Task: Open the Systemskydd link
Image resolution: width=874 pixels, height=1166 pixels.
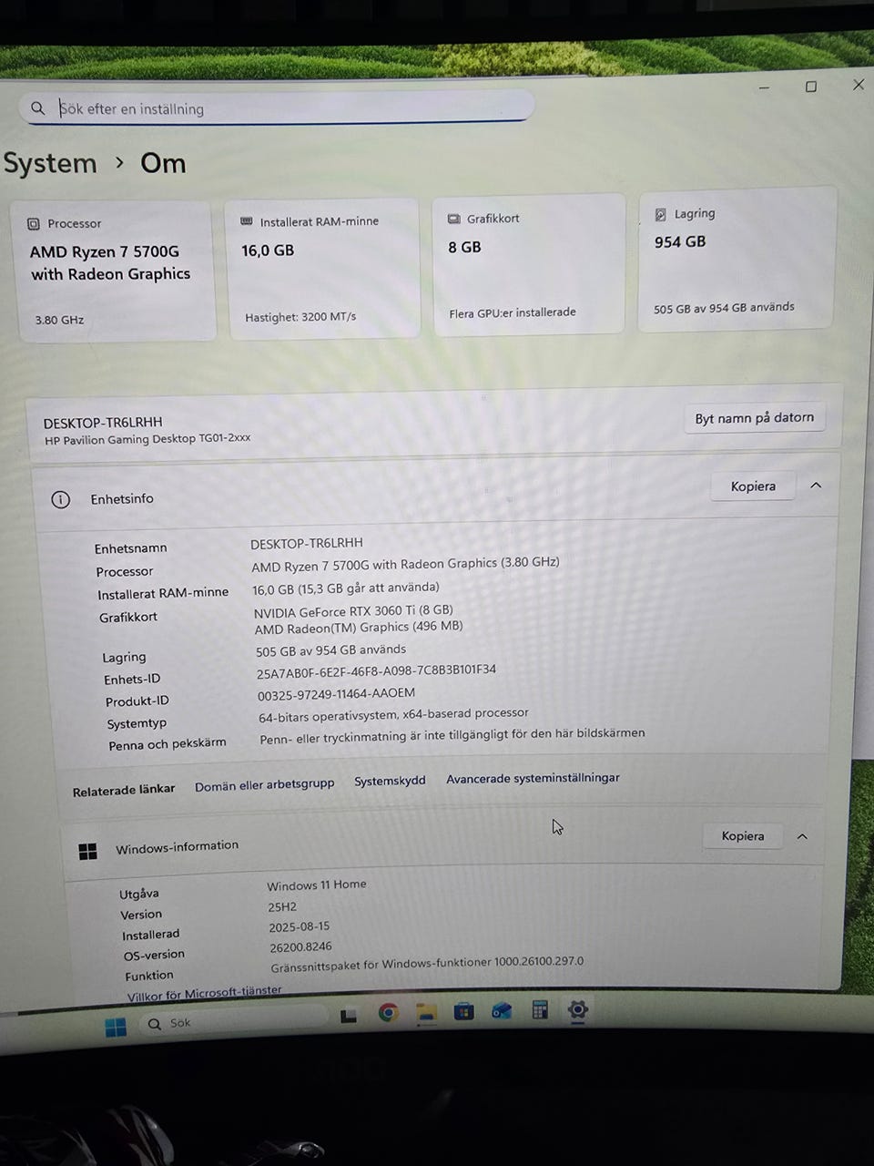Action: pos(390,781)
